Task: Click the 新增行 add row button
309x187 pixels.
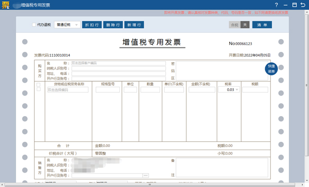Action: coord(134,25)
